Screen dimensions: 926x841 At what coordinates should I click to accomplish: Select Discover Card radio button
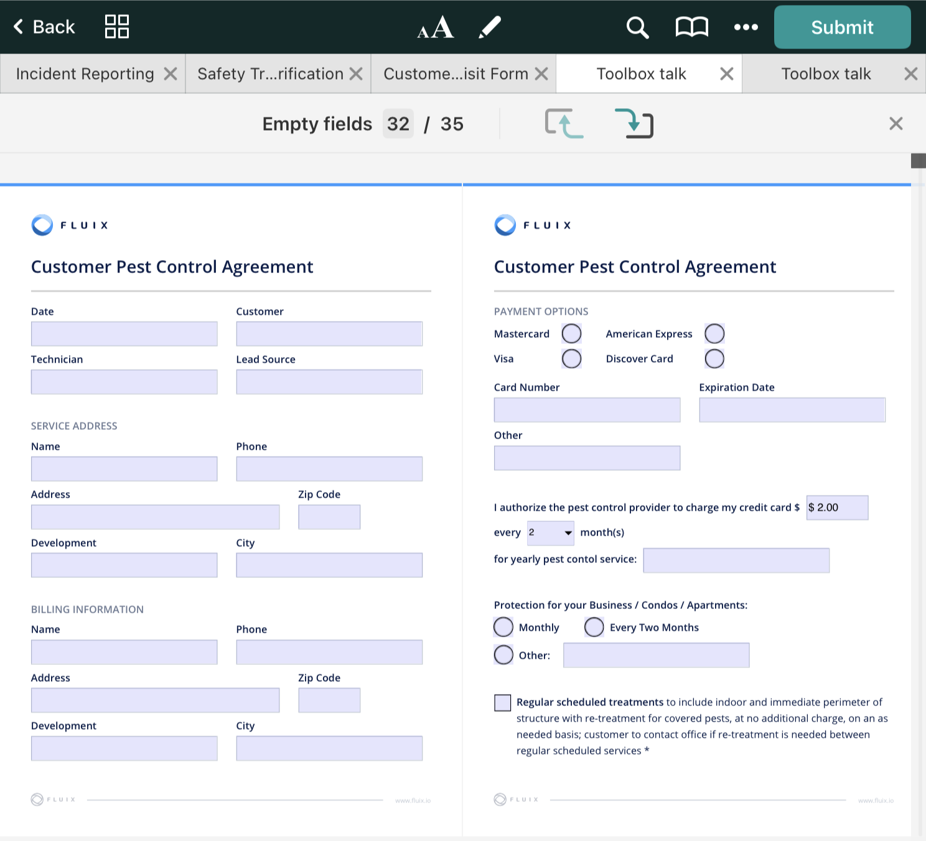pos(714,359)
